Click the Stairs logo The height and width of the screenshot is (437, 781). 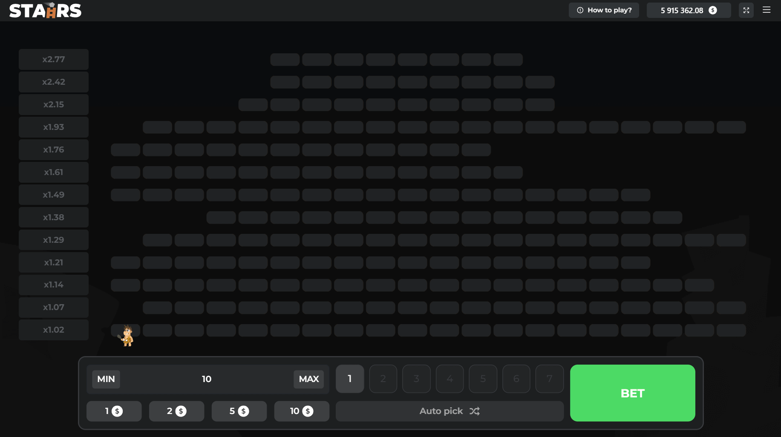45,11
